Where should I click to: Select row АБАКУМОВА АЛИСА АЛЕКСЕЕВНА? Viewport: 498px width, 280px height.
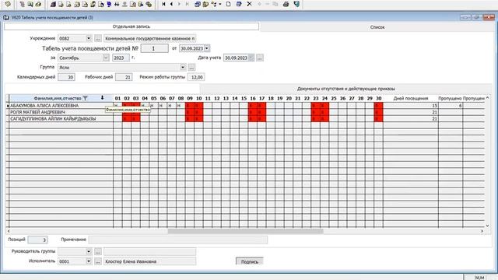pyautogui.click(x=61, y=106)
